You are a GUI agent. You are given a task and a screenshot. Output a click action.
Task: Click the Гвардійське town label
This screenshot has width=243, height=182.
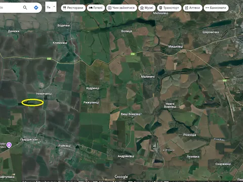(x=29, y=140)
